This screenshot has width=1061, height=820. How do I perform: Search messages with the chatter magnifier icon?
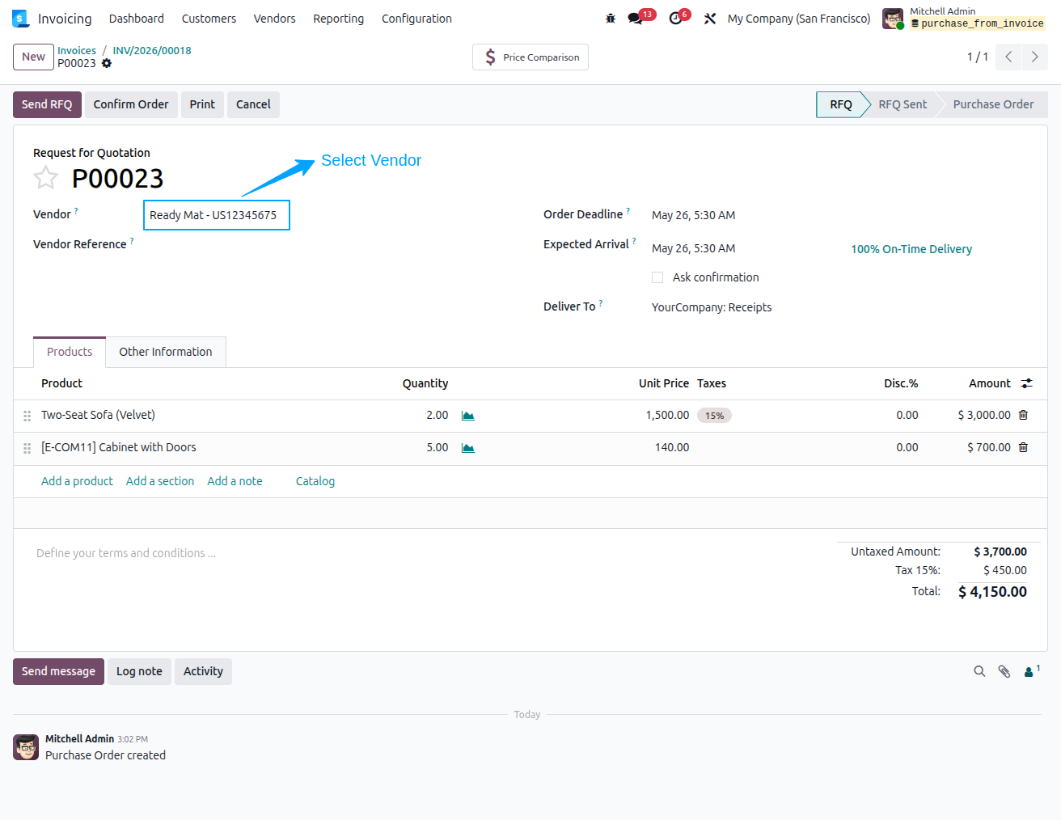coord(979,671)
